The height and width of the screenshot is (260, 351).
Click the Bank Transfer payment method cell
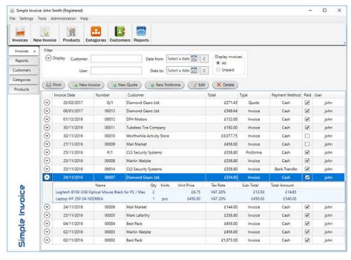(x=285, y=169)
